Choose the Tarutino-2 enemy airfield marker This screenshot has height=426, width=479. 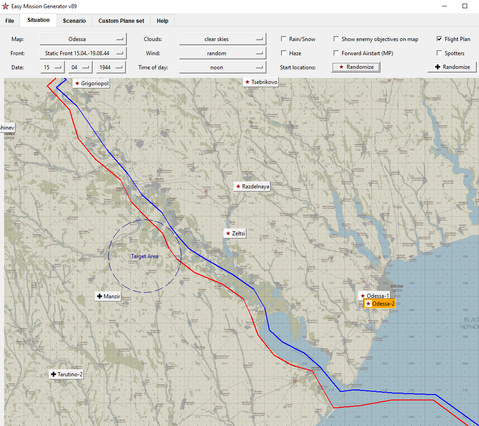pyautogui.click(x=66, y=374)
